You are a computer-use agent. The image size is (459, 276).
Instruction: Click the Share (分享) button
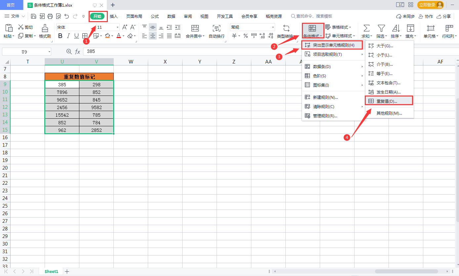(443, 16)
